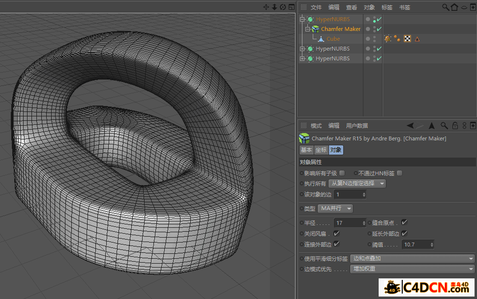Click the attribute manager mode-lock dots icon
The height and width of the screenshot is (299, 477).
(x=464, y=126)
